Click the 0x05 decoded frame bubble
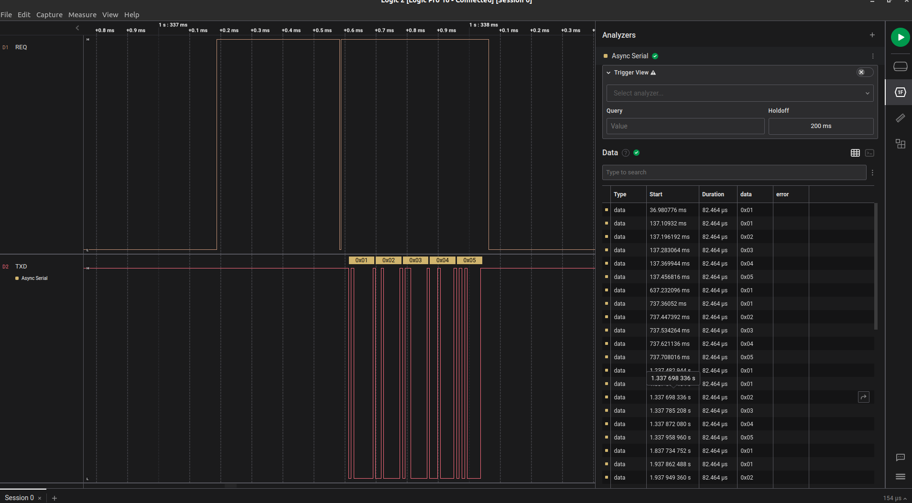 click(469, 260)
